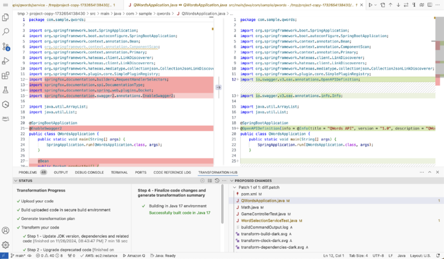The height and width of the screenshot is (259, 444).
Task: Switch to the TERMINAL panel tab
Action: (119, 172)
